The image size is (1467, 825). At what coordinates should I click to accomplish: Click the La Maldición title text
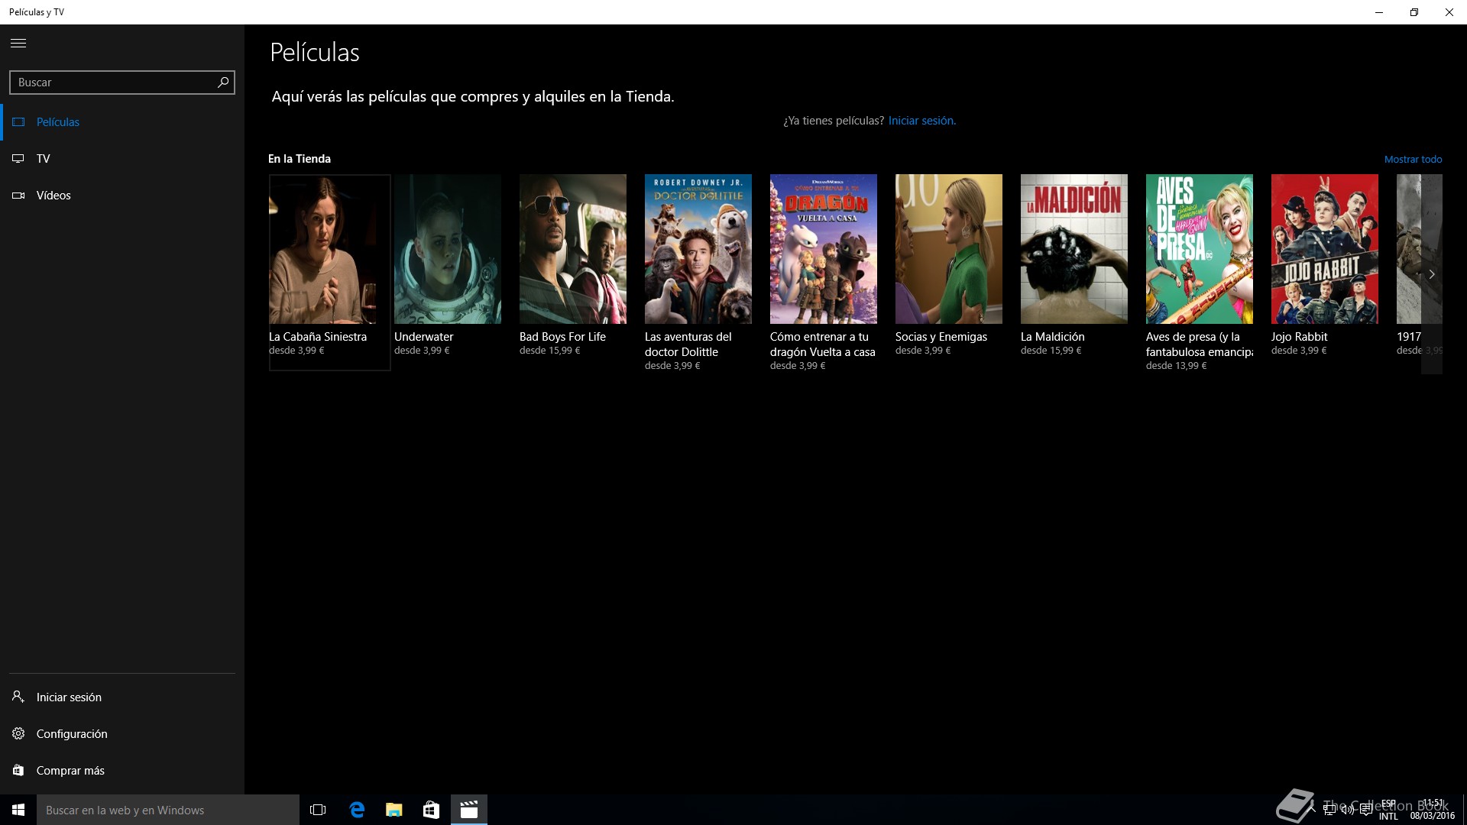[1052, 337]
